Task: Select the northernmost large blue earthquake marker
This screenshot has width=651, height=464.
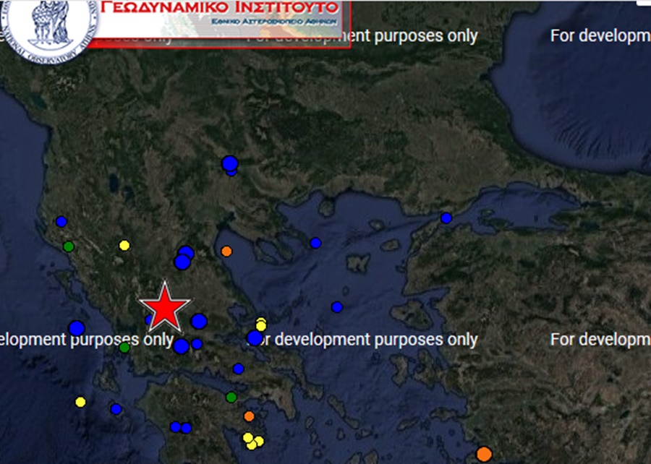Action: [x=230, y=163]
